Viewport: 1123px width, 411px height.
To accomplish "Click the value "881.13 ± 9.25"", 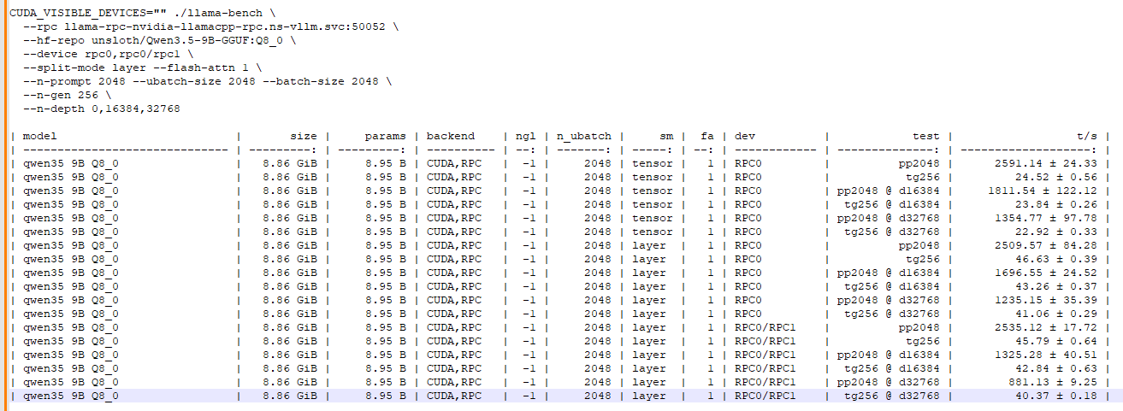I will tap(1053, 382).
